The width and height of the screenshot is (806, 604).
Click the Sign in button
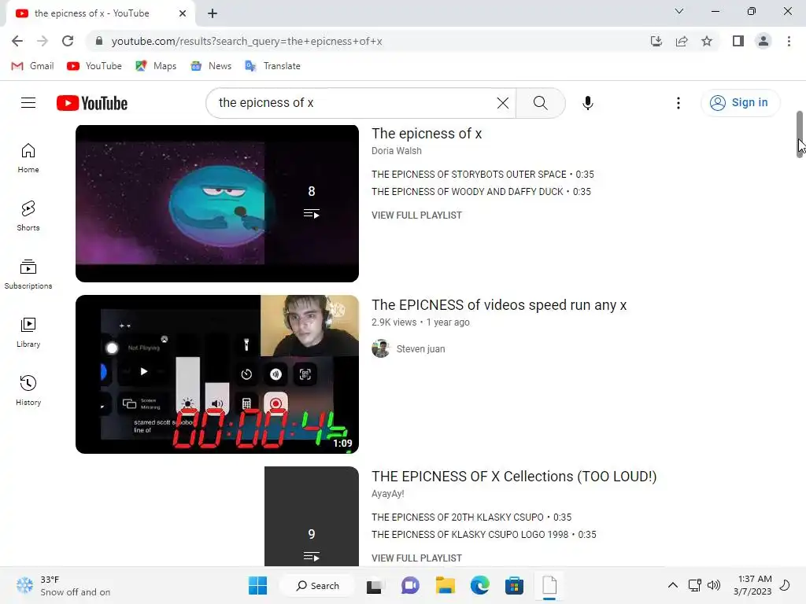point(740,103)
